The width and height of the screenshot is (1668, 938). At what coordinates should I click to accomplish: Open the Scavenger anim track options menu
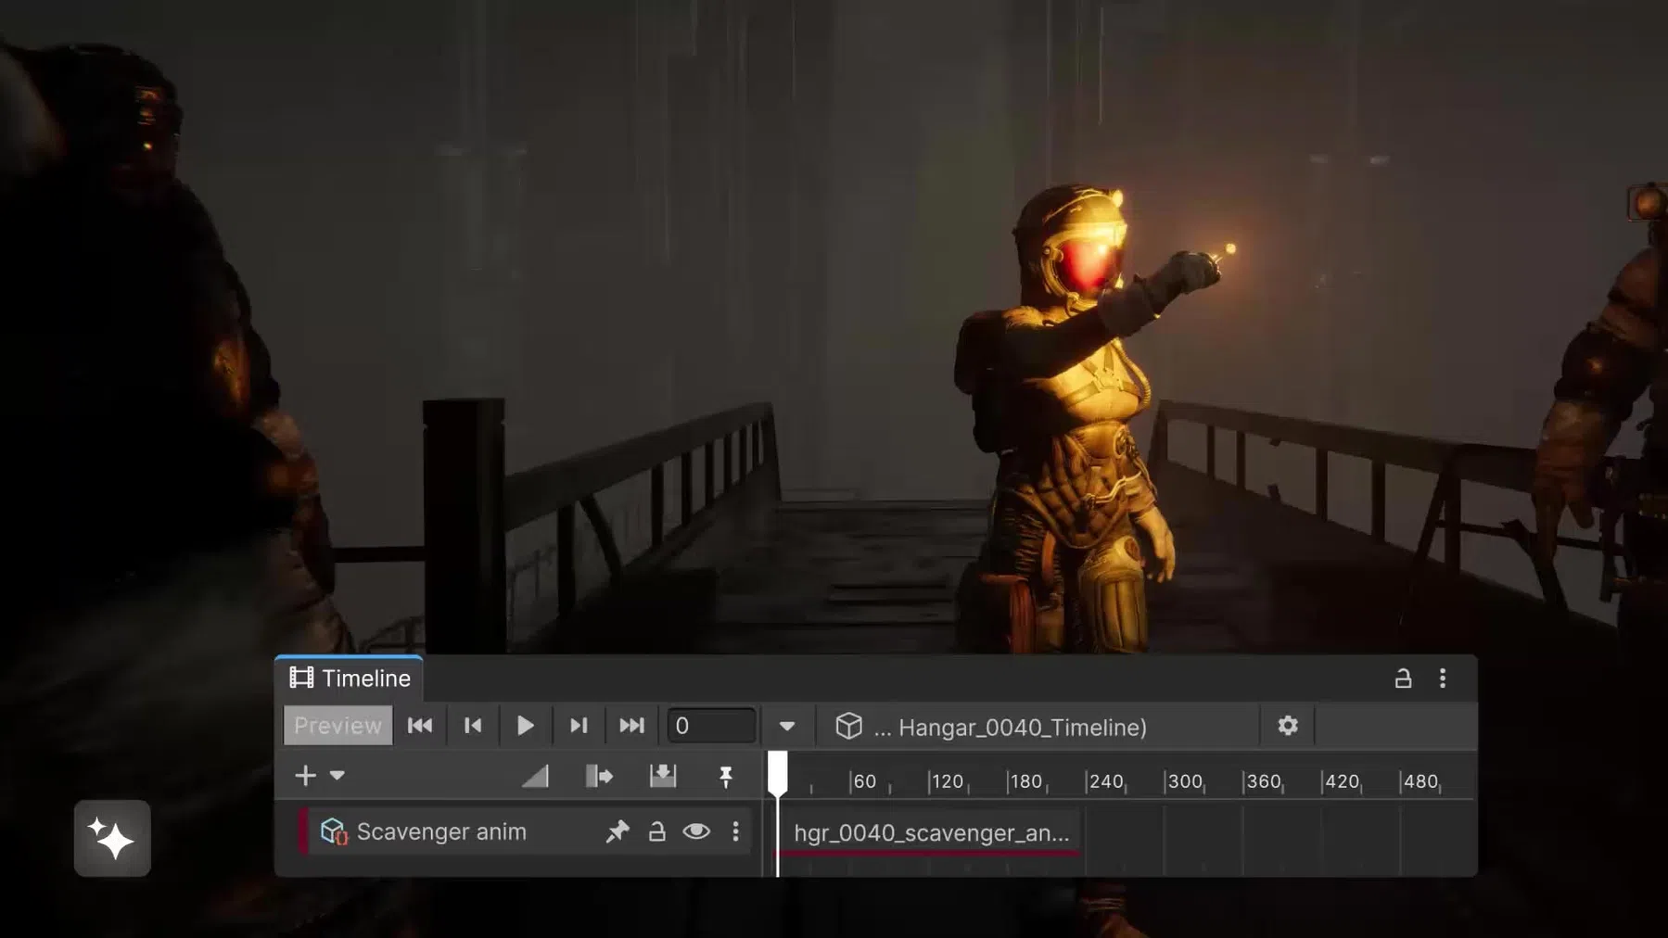coord(736,831)
